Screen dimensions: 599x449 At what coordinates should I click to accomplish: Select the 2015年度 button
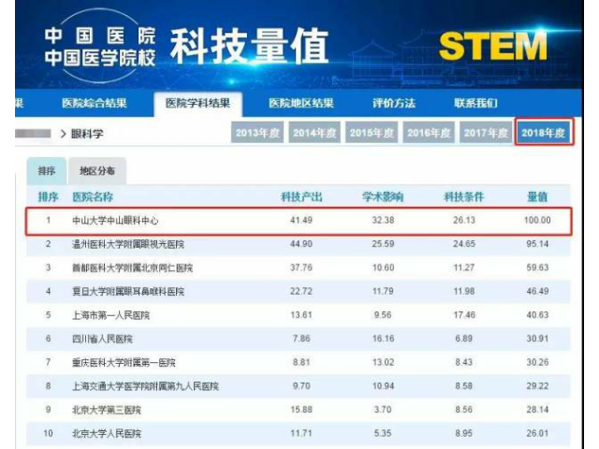(x=372, y=133)
